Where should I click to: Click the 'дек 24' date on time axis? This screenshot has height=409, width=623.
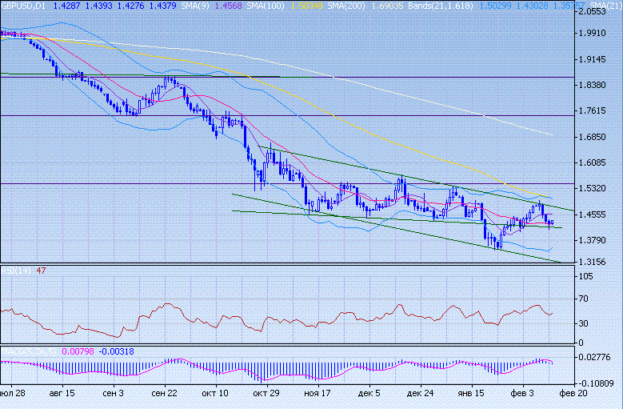[x=419, y=394]
